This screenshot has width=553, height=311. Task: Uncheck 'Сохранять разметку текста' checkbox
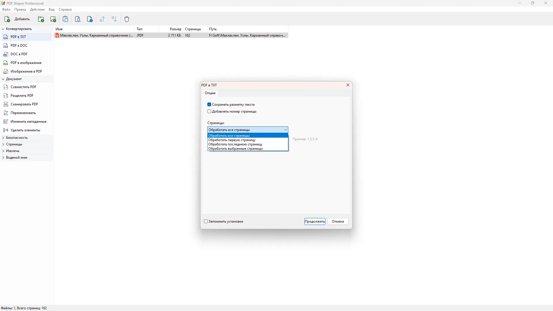[x=209, y=105]
